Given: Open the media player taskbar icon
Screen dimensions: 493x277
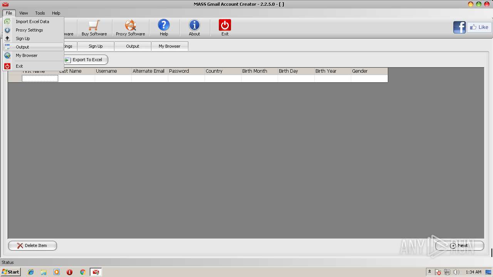Looking at the screenshot, I should [x=57, y=272].
